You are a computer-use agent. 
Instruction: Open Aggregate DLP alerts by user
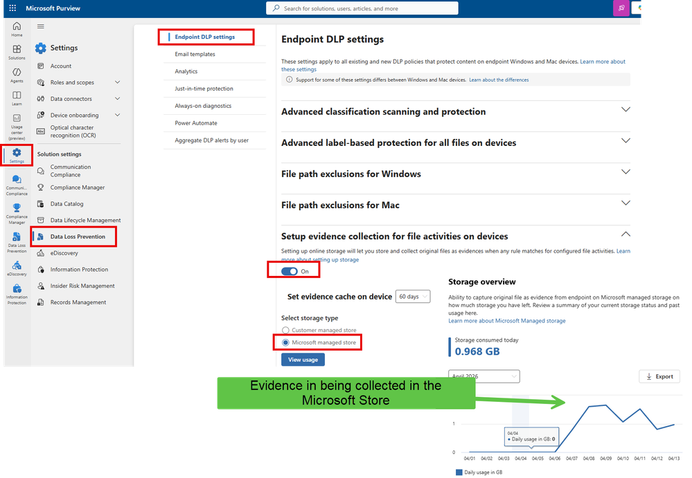click(x=211, y=140)
